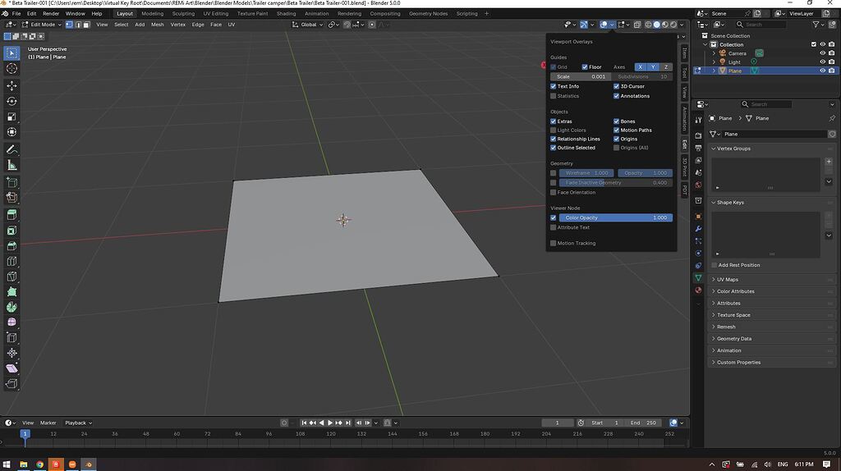Select the Bevel tool
The width and height of the screenshot is (841, 471).
[x=11, y=246]
